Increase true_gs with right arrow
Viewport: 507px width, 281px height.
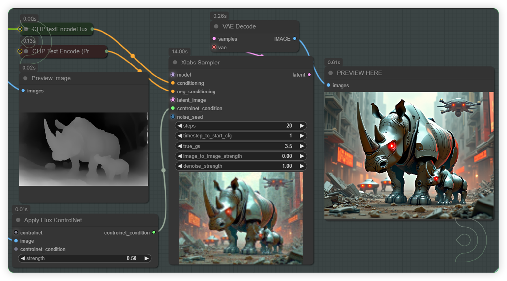302,146
